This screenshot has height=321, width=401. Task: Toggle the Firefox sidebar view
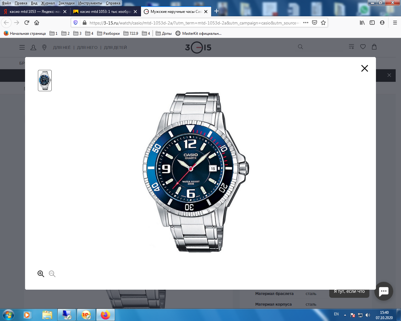pyautogui.click(x=372, y=23)
